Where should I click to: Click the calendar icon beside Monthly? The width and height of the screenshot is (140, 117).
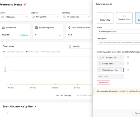click(x=70, y=46)
